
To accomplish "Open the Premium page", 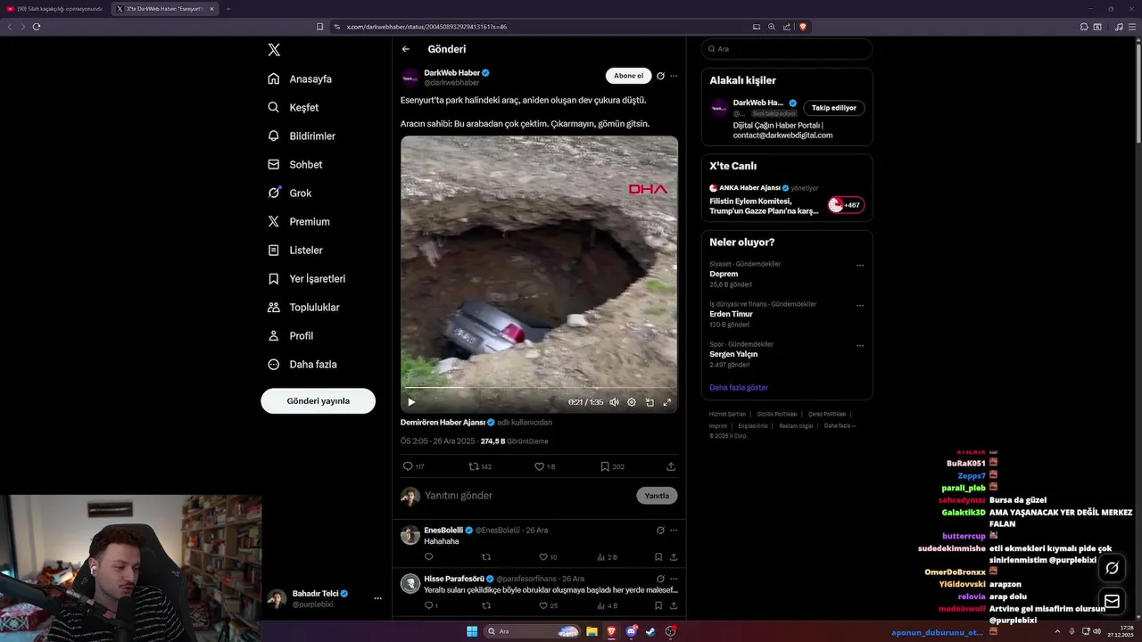I will pos(299,221).
